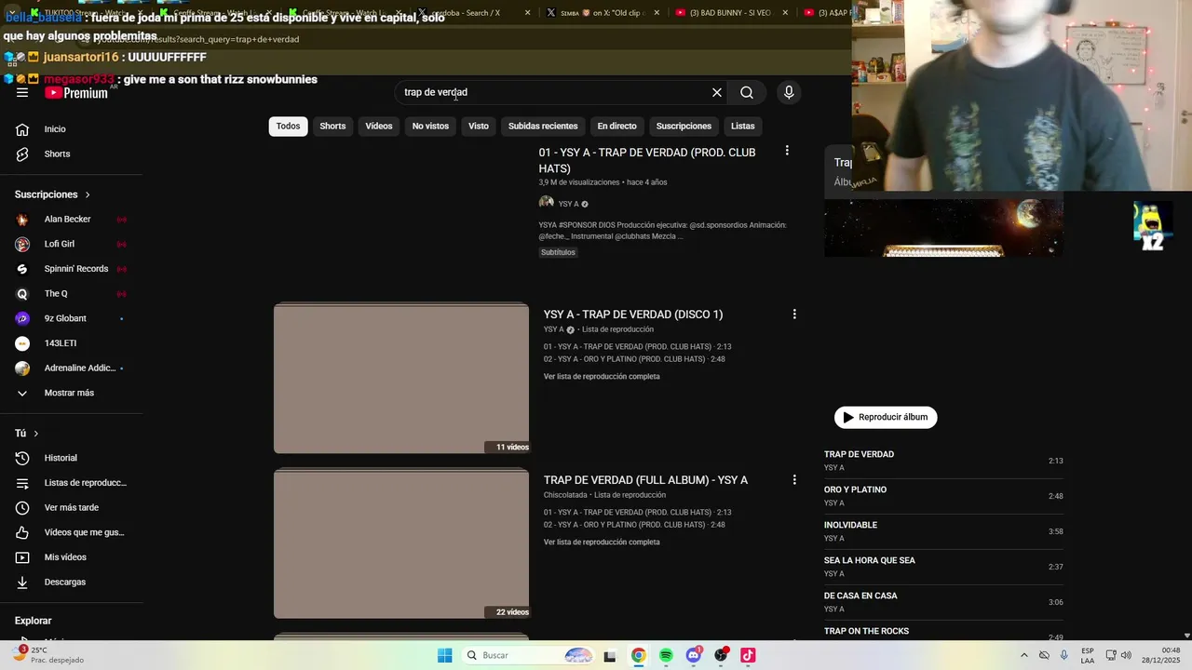This screenshot has height=670, width=1192.
Task: Open 'YSY A - TRAP DE VERDAD (DISCO 1)' title
Action: click(x=633, y=315)
